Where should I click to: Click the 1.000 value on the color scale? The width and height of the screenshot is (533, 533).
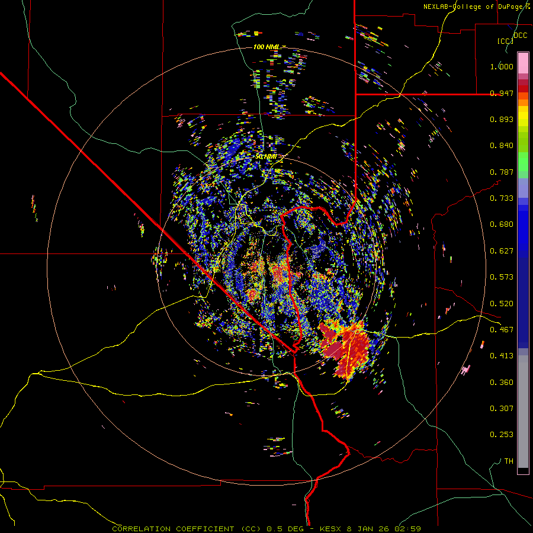pos(502,66)
